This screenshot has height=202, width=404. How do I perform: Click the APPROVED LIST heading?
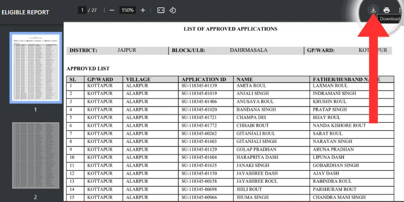88,69
